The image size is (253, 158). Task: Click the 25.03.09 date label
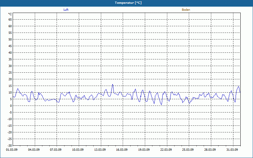(x=188, y=150)
